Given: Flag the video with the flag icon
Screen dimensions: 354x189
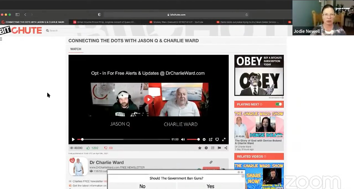Looking at the screenshot, I should 219,148.
